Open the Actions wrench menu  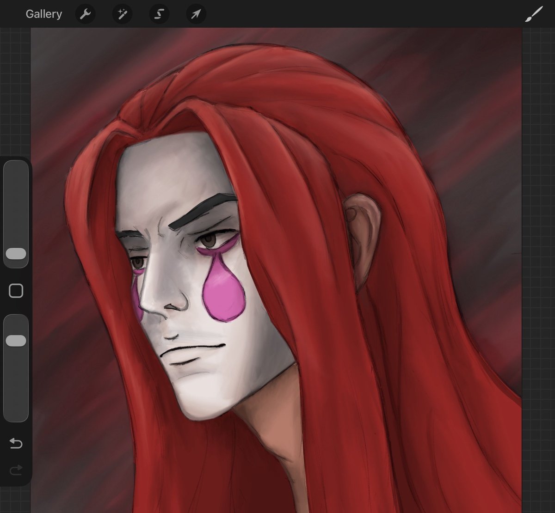(85, 14)
